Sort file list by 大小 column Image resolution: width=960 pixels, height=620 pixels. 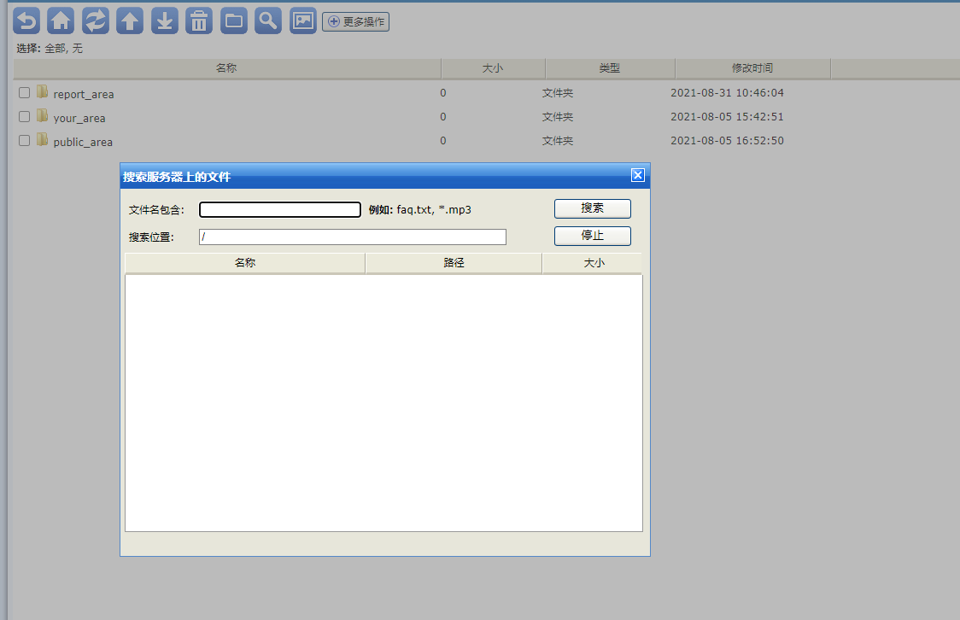point(493,68)
